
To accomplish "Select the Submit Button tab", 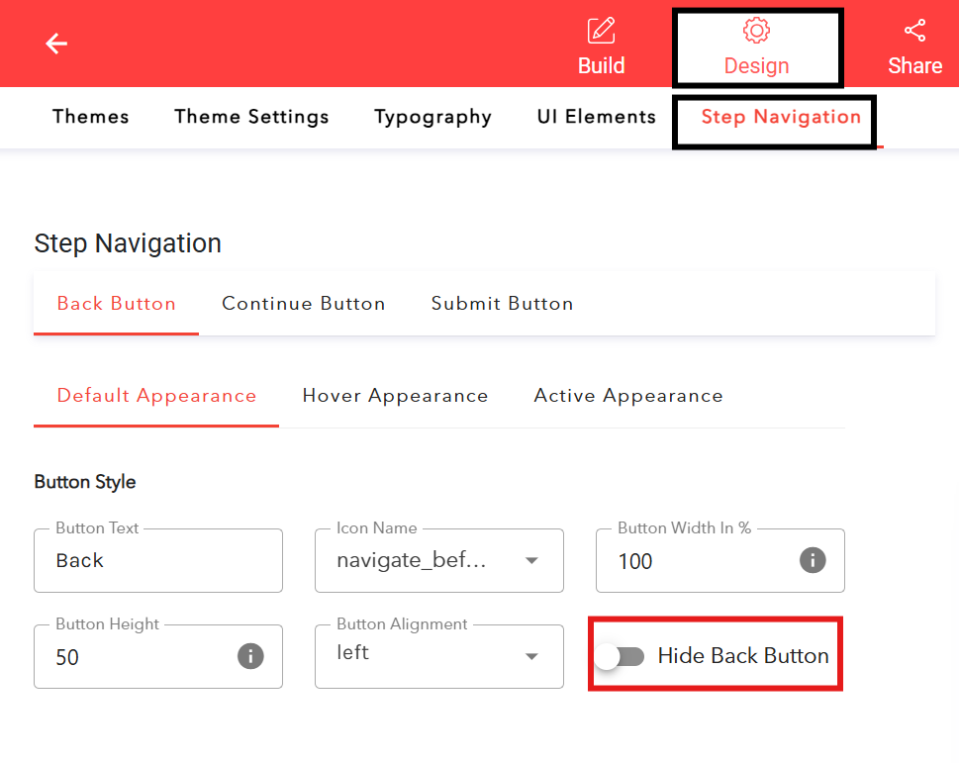I will [x=502, y=303].
